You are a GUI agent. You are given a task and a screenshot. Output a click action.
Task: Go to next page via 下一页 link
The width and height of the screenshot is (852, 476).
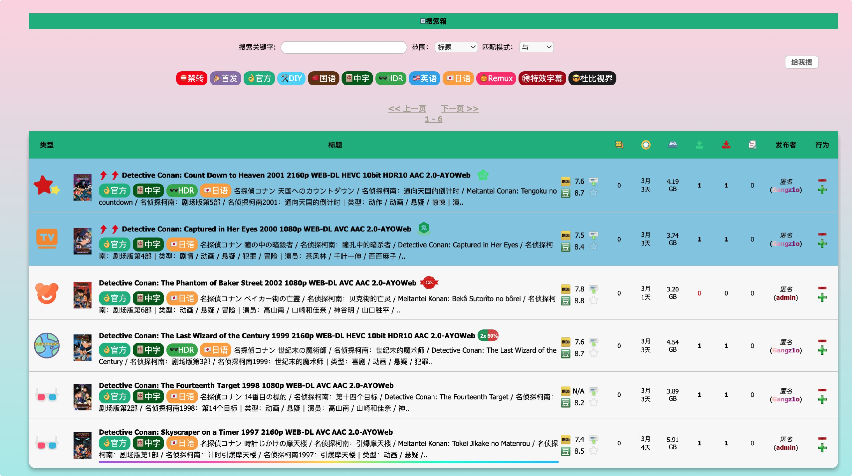pyautogui.click(x=460, y=109)
